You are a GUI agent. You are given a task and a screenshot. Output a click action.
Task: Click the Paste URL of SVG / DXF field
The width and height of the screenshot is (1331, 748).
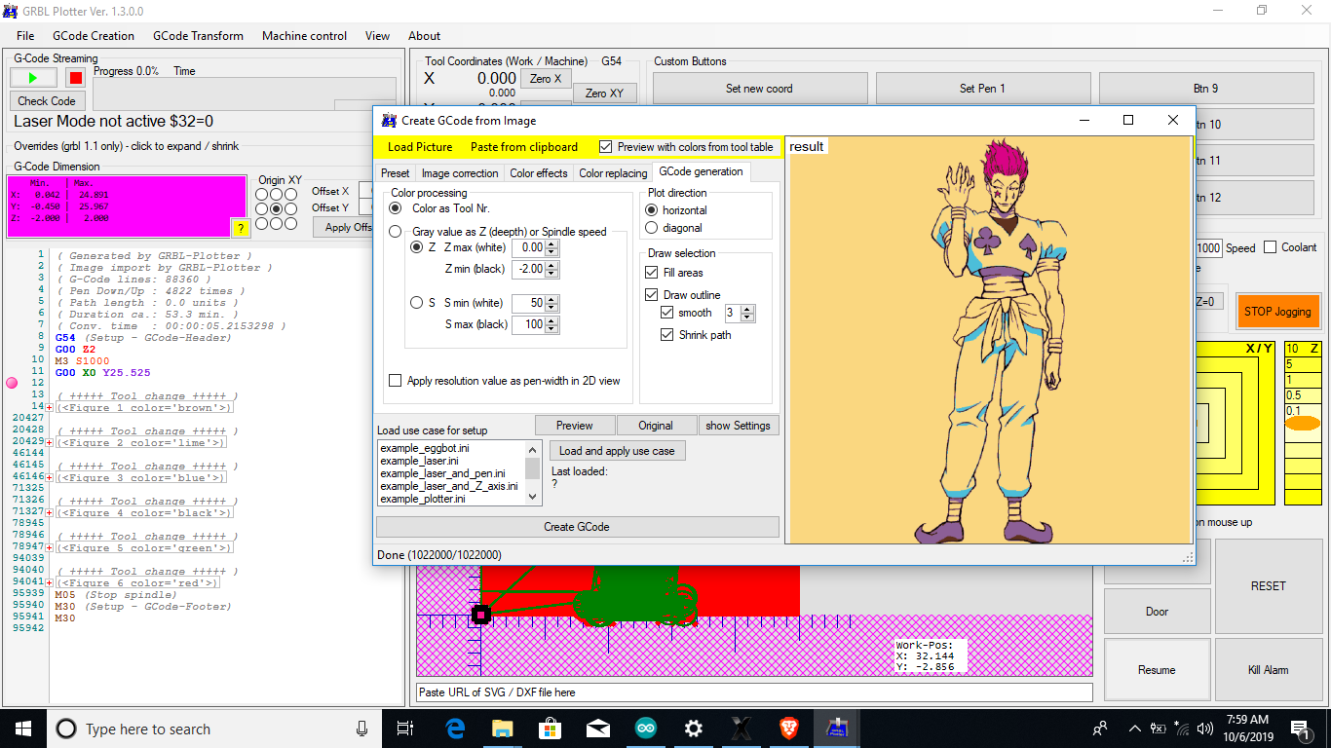click(x=754, y=692)
